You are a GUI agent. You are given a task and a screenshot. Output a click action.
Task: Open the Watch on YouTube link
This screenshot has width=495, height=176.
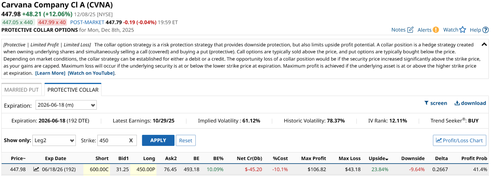(x=91, y=73)
